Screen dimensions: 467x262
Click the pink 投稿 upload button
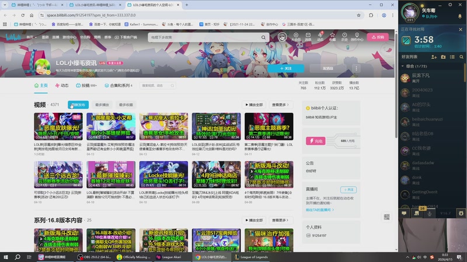coord(378,37)
